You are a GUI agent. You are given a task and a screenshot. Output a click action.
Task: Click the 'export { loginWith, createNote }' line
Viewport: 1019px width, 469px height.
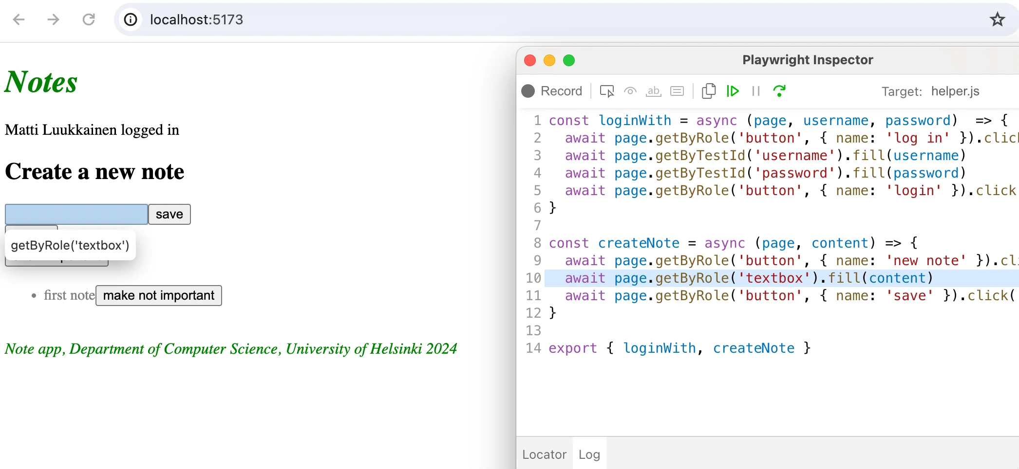pos(679,348)
